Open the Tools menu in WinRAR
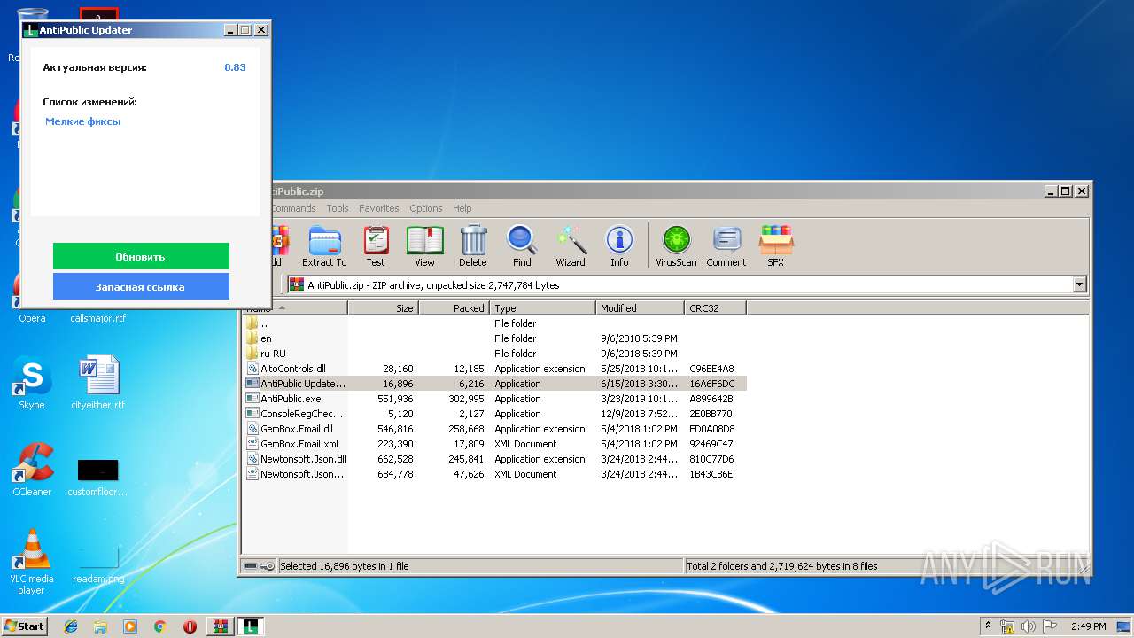This screenshot has width=1134, height=638. (x=338, y=208)
